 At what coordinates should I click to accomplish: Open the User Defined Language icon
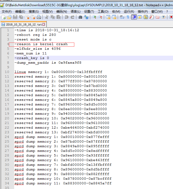(140, 17)
